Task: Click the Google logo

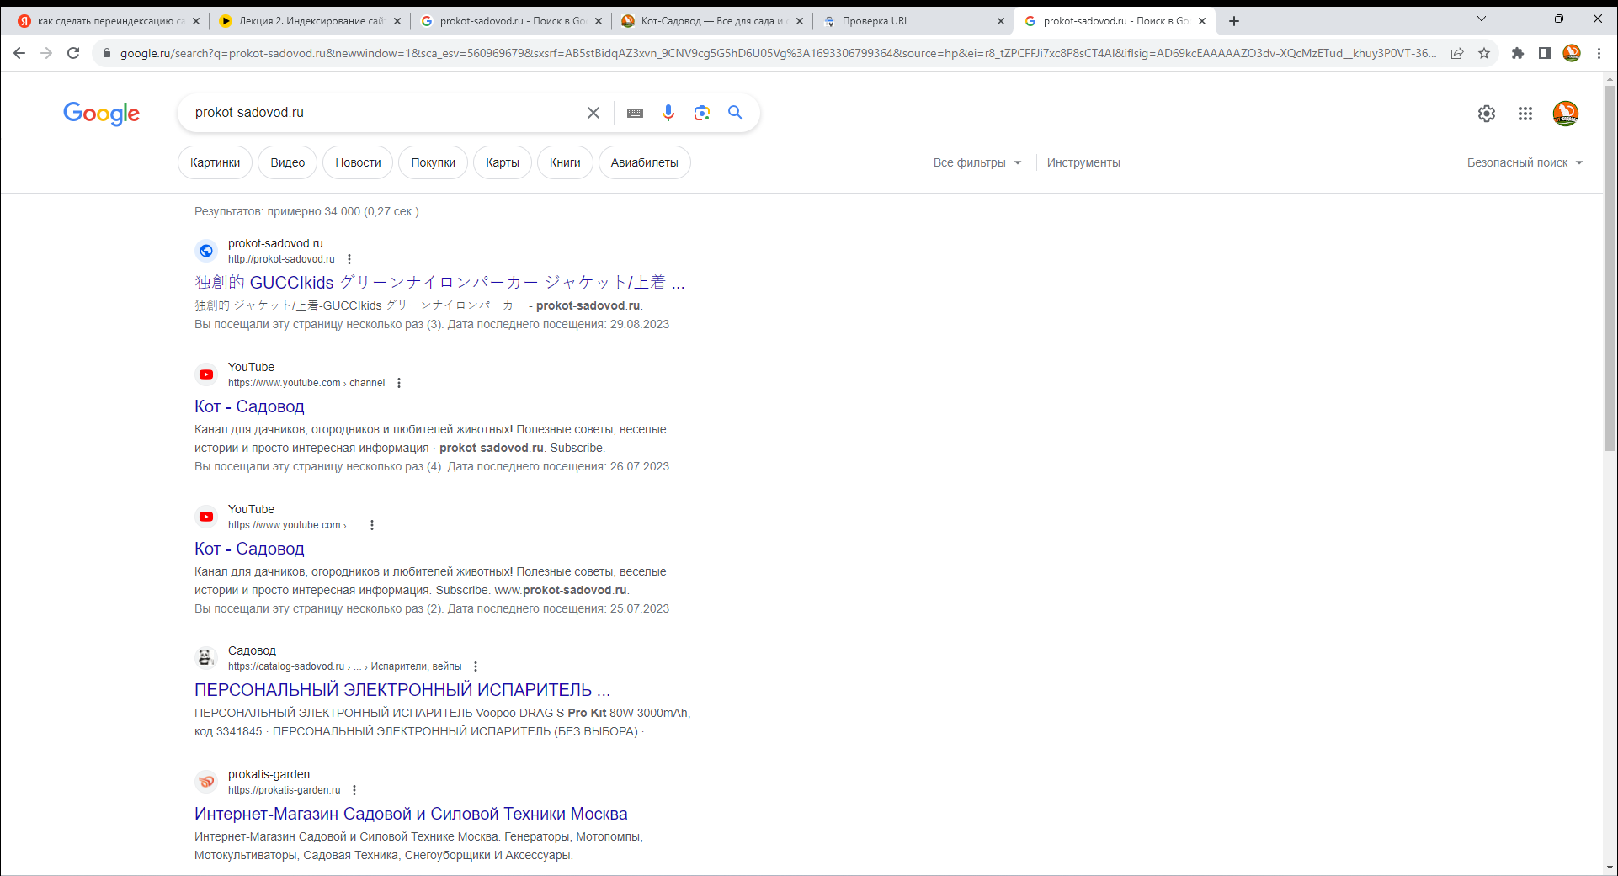Action: (102, 114)
